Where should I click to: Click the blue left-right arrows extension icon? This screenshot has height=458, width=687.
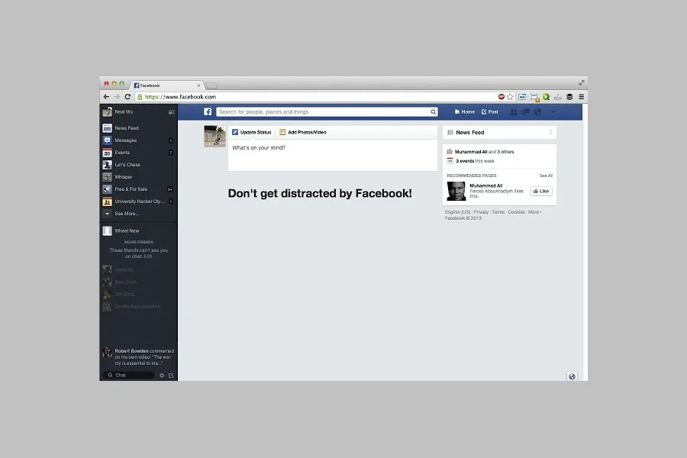[x=522, y=97]
